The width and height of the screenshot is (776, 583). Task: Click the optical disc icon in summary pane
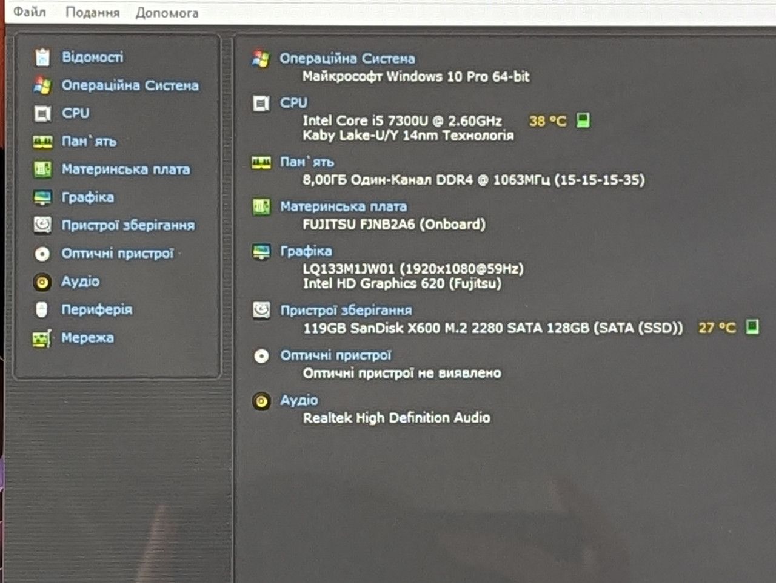[261, 356]
